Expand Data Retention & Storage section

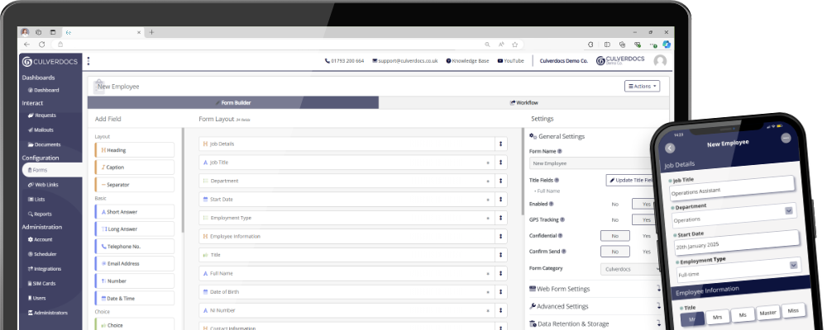point(595,323)
